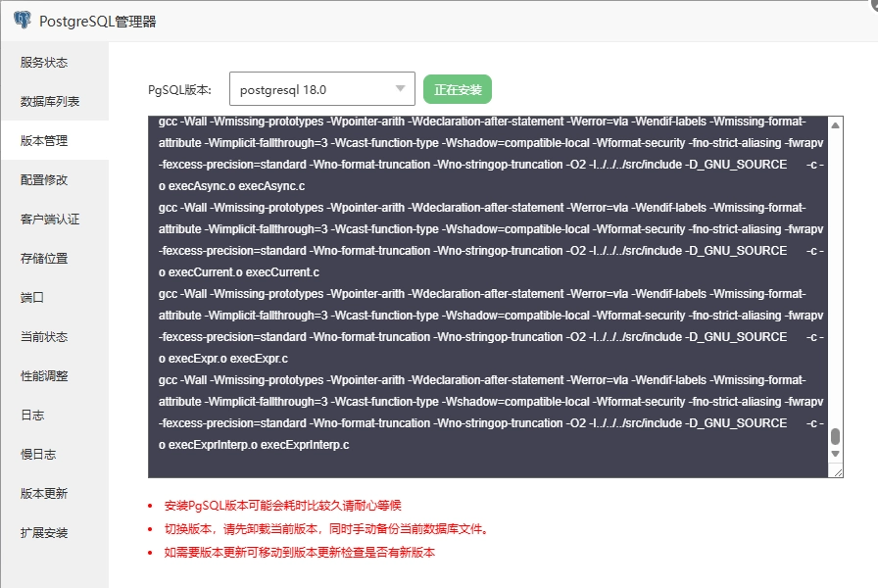Click the log line 'o execExprInterp.o execExprInterp.c'

pyautogui.click(x=254, y=445)
